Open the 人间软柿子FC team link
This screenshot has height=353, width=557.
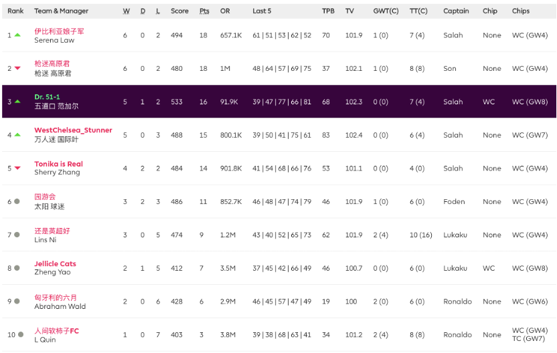(56, 331)
